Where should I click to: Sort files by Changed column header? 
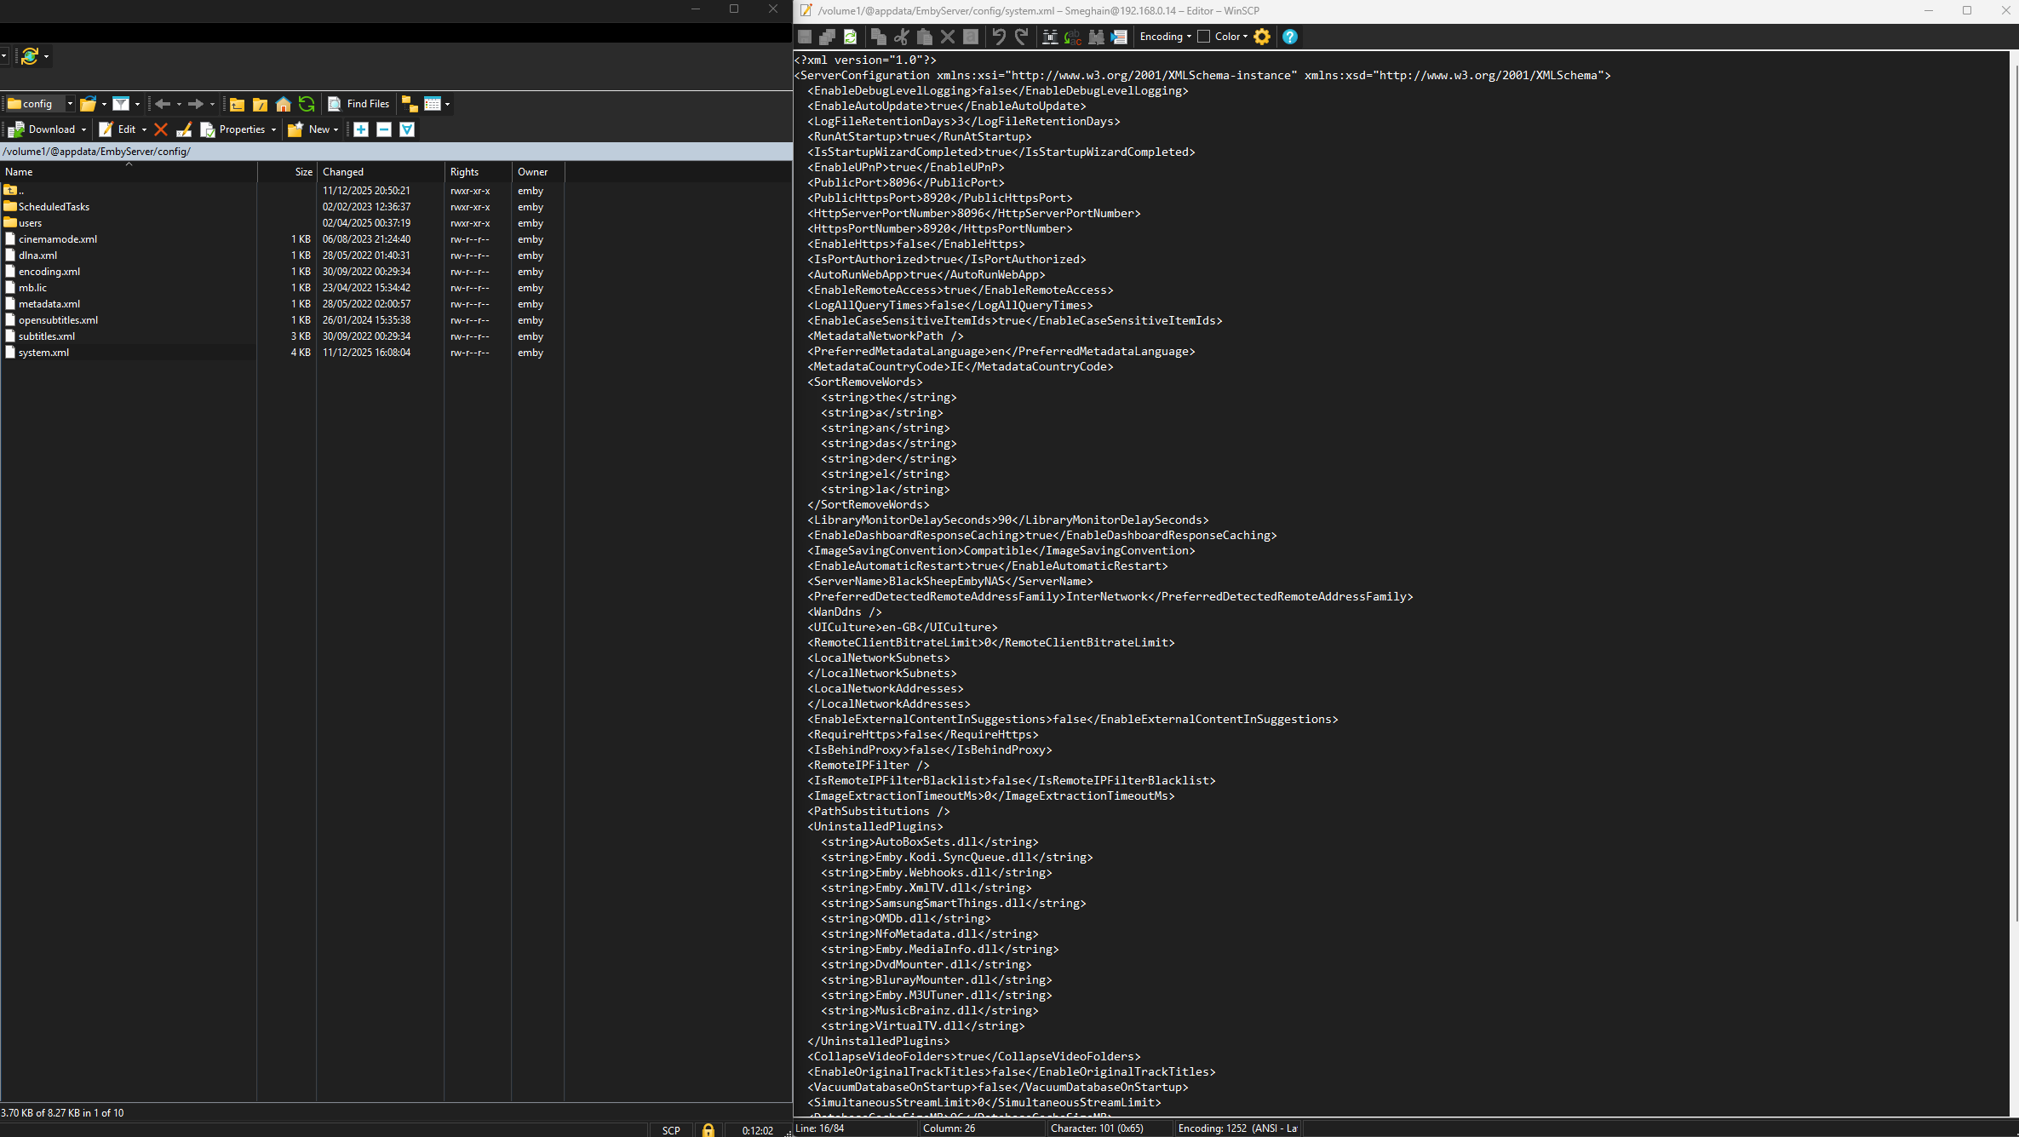(343, 172)
